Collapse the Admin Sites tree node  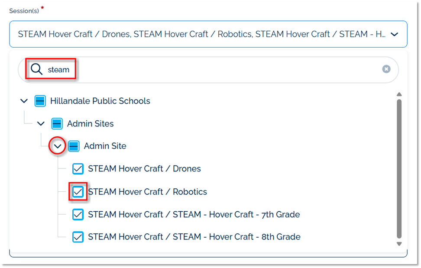tap(41, 124)
